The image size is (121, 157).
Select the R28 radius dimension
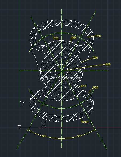pos(95,87)
